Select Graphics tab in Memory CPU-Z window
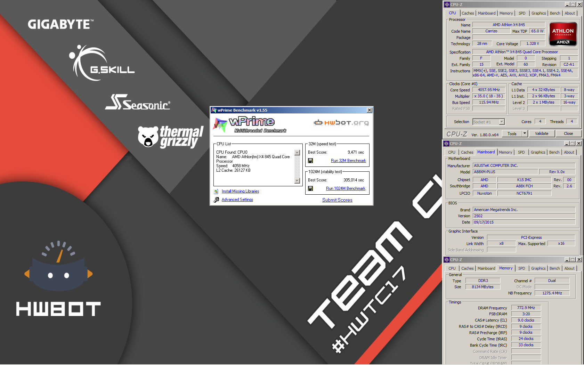The image size is (584, 365). [x=538, y=268]
